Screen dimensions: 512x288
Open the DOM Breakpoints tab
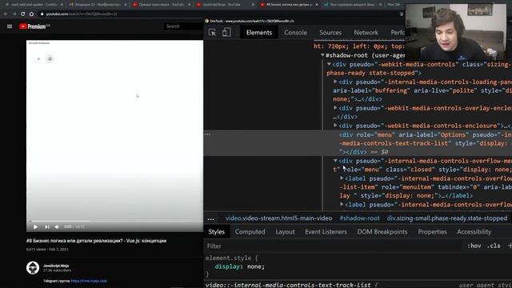382,232
